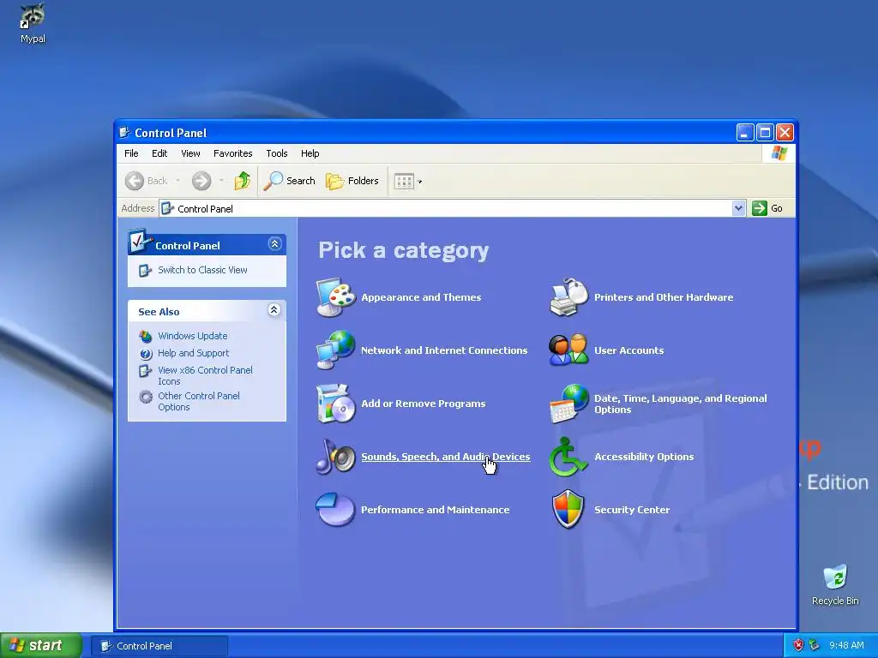The image size is (878, 658).
Task: Click View x86 Control Panel Icons link
Action: 205,375
